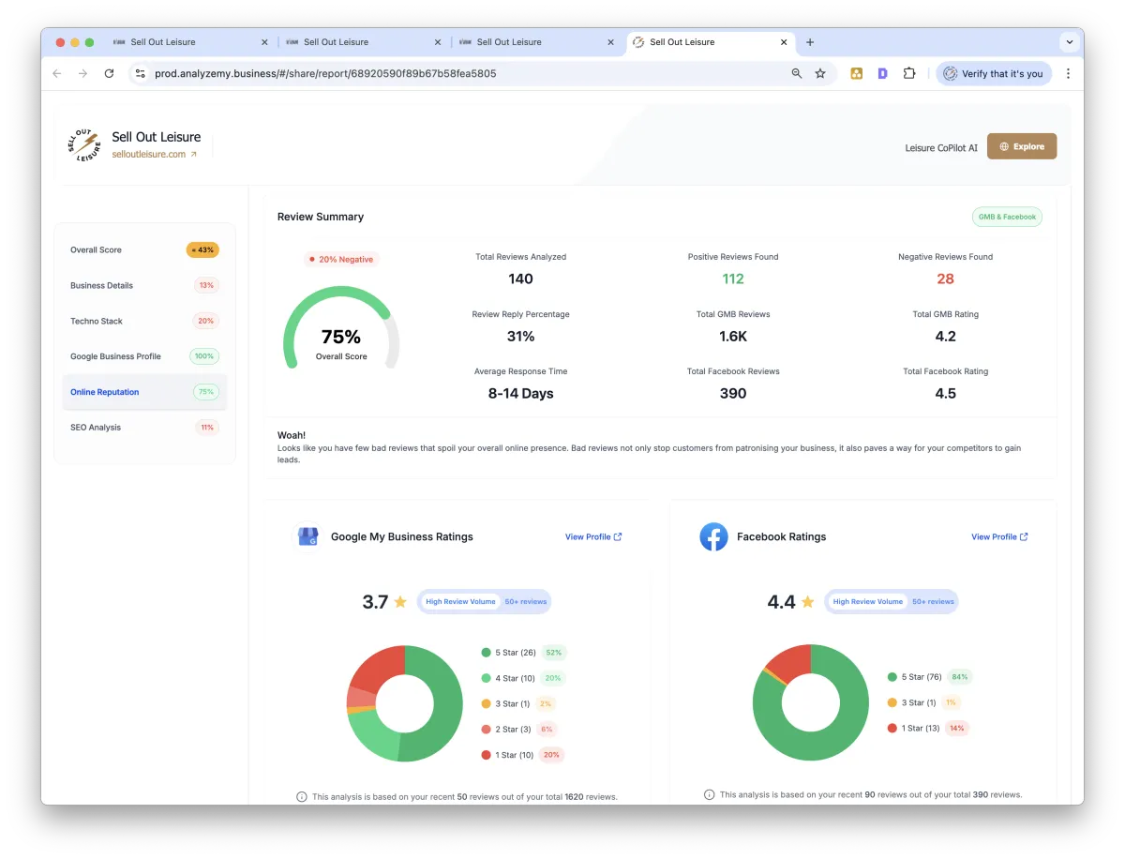This screenshot has width=1125, height=859.
Task: Select Online Reputation in sidebar
Action: [144, 392]
